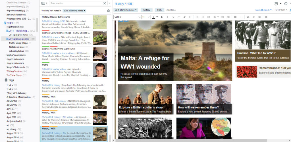Open the Calibri font dropdown
This screenshot has height=142, width=291.
127,17
